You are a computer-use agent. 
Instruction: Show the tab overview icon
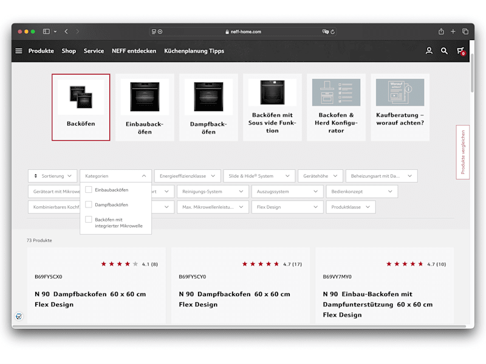pos(465,32)
